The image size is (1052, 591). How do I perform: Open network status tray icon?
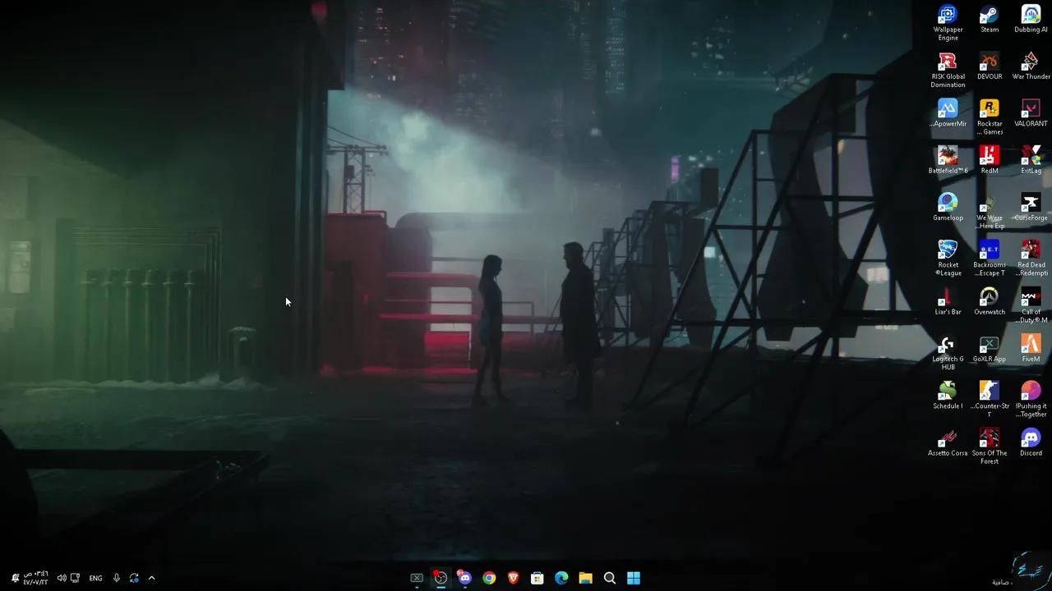tap(76, 578)
